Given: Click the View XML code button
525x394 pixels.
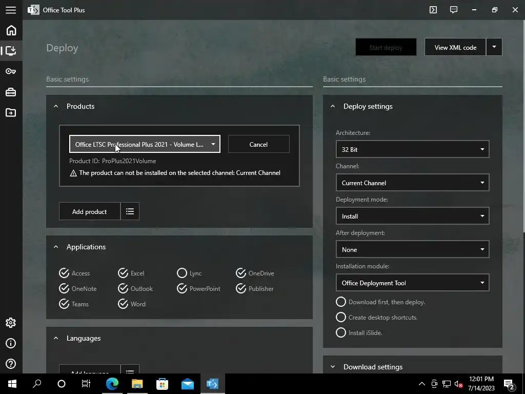Looking at the screenshot, I should coord(455,47).
